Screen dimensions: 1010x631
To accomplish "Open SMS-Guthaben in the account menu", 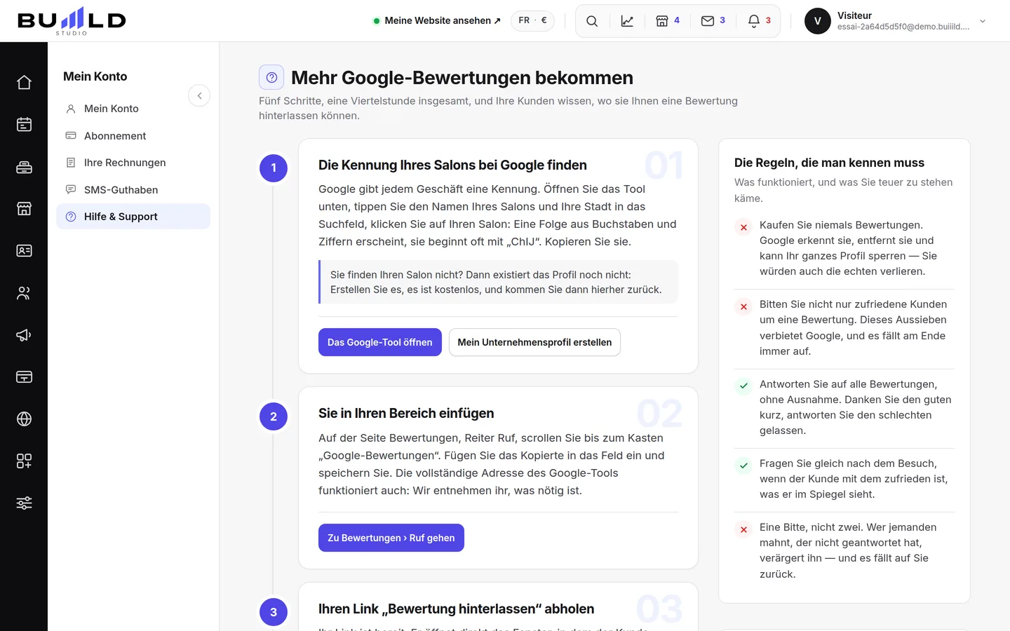I will tap(133, 190).
